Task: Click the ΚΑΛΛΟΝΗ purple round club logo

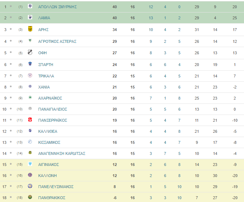Action: 30,175
